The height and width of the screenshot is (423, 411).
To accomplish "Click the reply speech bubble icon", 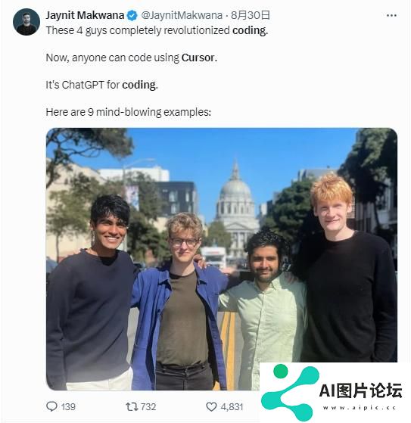I will [x=51, y=406].
